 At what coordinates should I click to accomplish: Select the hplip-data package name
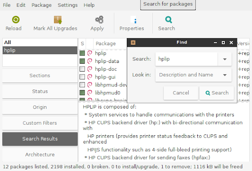(107, 61)
